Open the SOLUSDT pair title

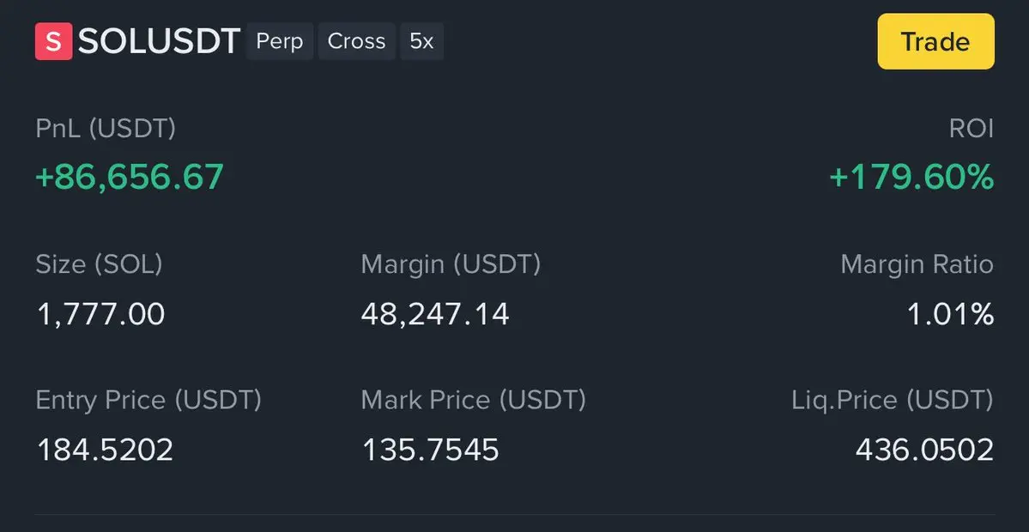pyautogui.click(x=159, y=42)
